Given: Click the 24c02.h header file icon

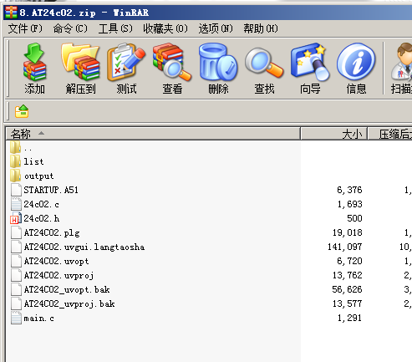Looking at the screenshot, I should point(16,218).
